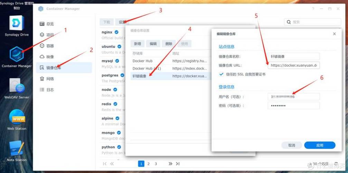Open the 容器 sidebar section
348x173 pixels.
coord(50,46)
